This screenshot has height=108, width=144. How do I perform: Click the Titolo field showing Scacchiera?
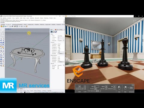click(61, 36)
